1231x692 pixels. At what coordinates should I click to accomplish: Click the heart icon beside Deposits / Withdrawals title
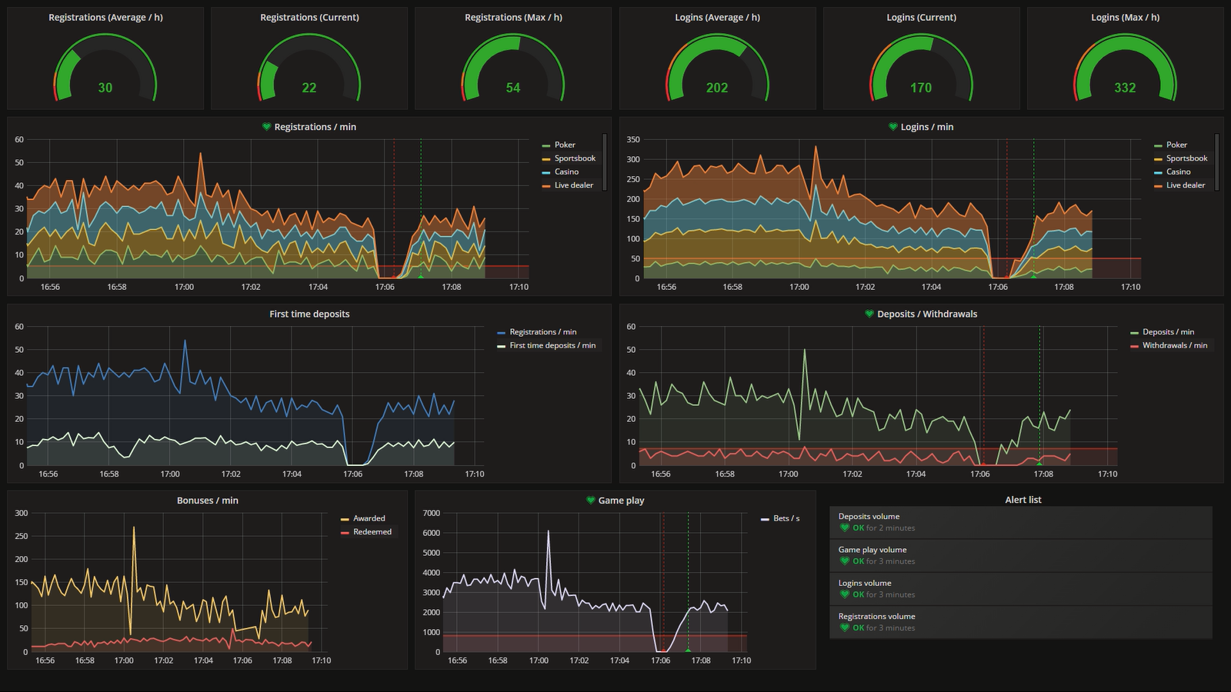click(x=869, y=314)
